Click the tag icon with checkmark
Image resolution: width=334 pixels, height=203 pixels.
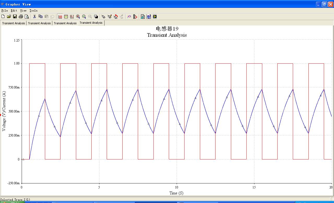click(x=110, y=16)
